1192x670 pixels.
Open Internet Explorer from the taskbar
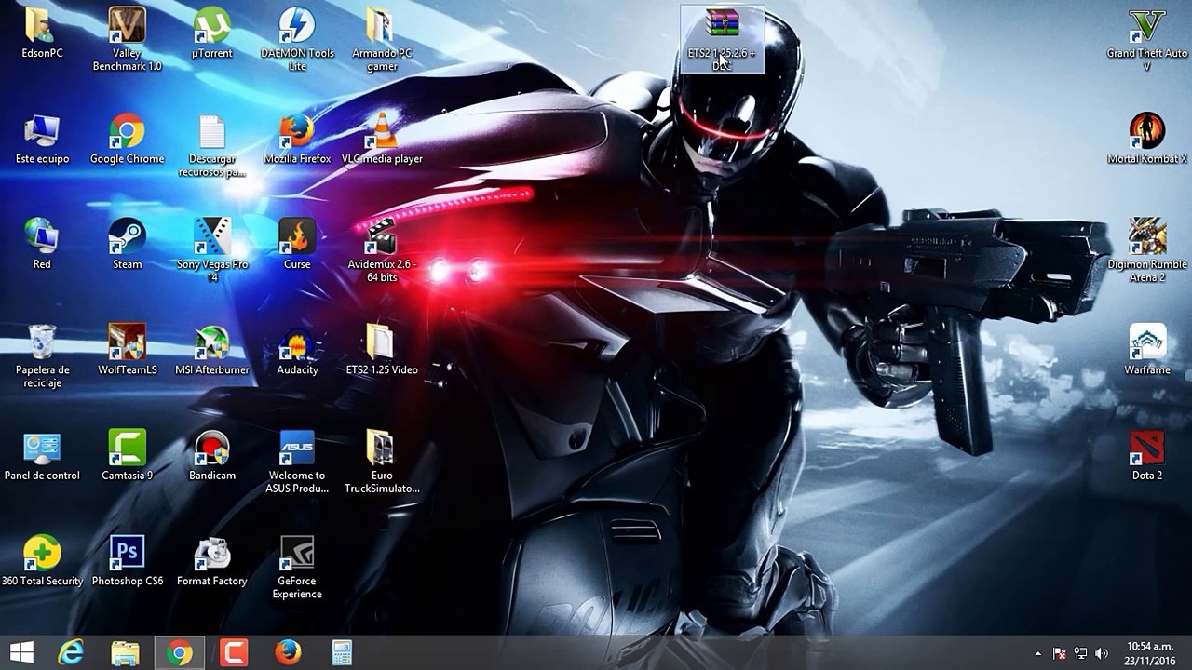pyautogui.click(x=71, y=653)
